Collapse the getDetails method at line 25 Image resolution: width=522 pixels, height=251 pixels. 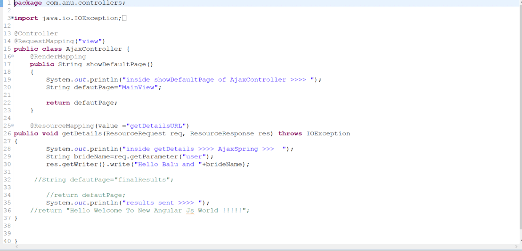coord(12,125)
